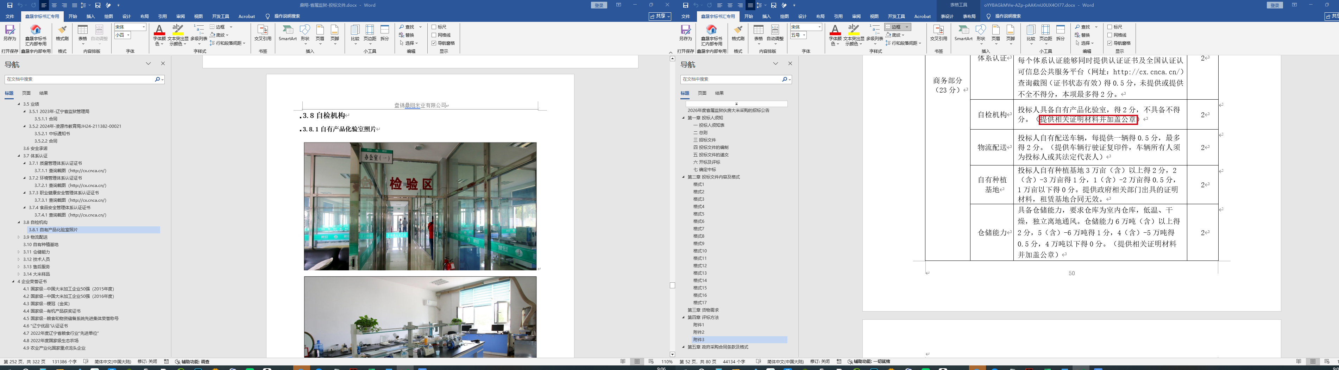The image size is (1339, 370).
Task: Click 替换 replace button in right window
Action: pos(1082,35)
